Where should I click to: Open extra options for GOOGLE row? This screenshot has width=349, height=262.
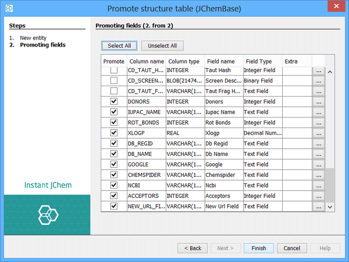point(318,164)
